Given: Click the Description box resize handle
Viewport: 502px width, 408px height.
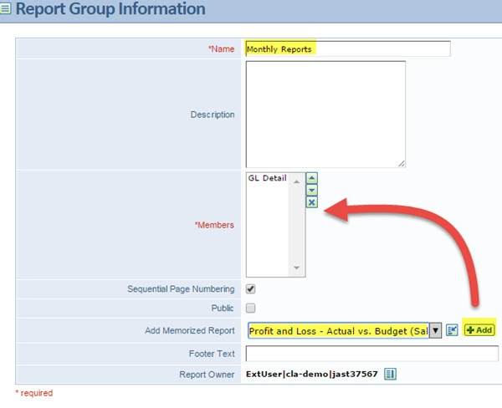Looking at the screenshot, I should 401,163.
